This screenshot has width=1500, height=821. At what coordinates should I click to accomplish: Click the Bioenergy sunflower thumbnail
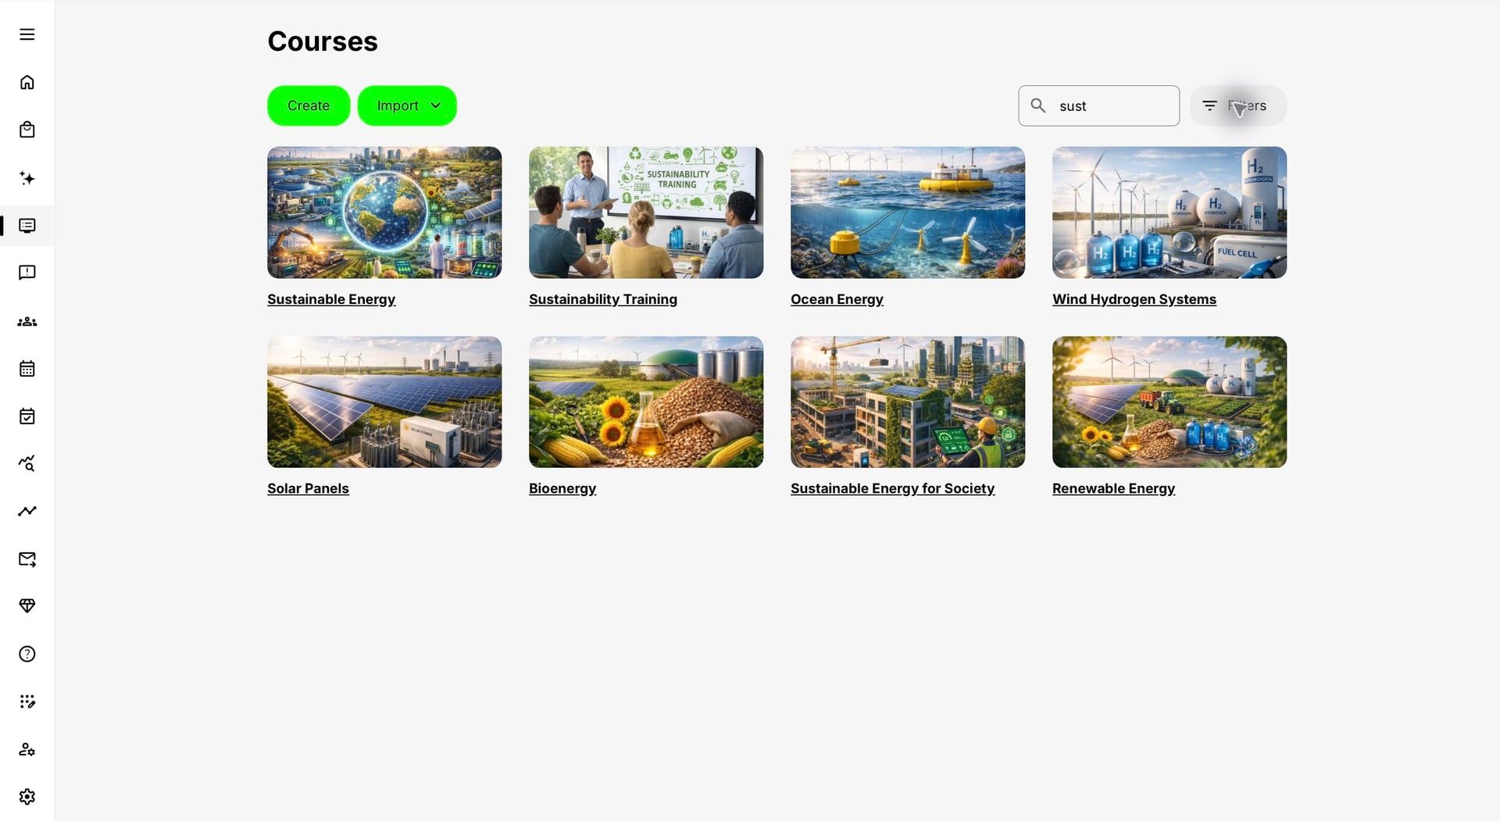point(646,402)
